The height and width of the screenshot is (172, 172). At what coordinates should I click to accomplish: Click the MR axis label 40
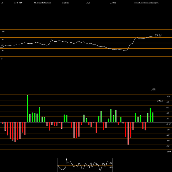pyautogui.click(x=168, y=113)
